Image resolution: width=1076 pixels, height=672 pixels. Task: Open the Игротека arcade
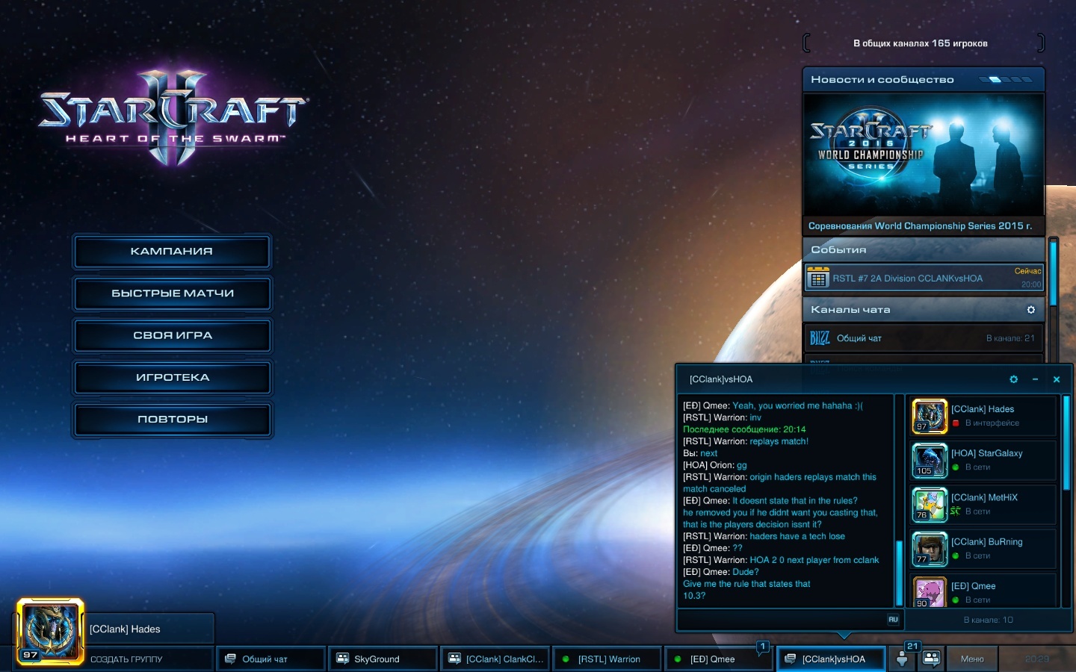(172, 378)
